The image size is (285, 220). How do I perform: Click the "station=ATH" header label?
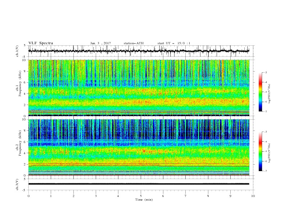pos(134,43)
